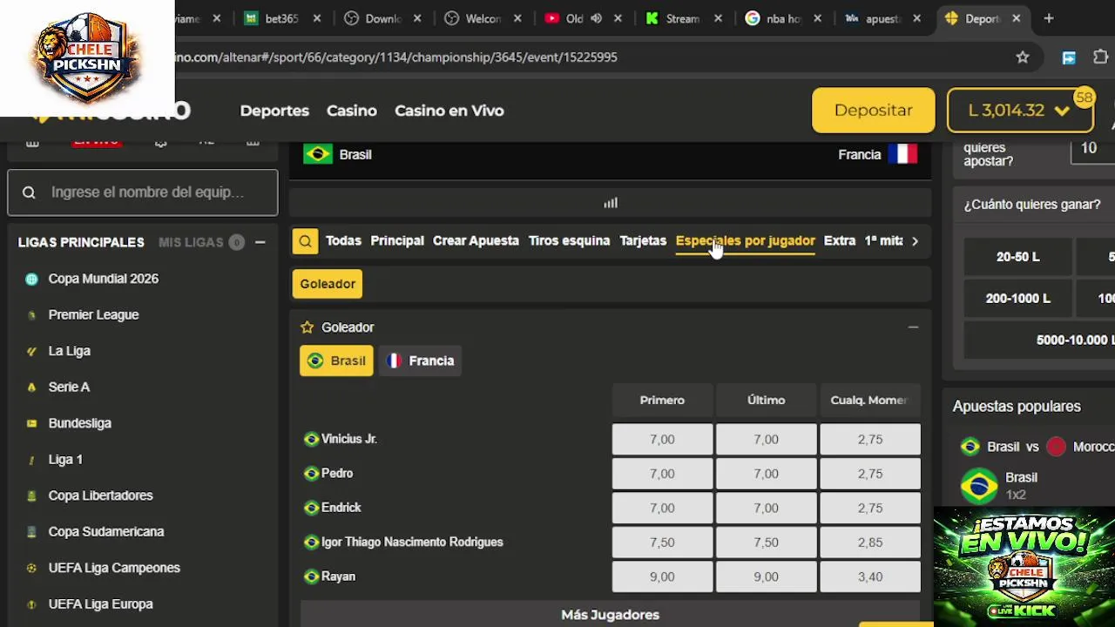Click the address bar URL
Viewport: 1115px width, 627px height.
point(396,57)
